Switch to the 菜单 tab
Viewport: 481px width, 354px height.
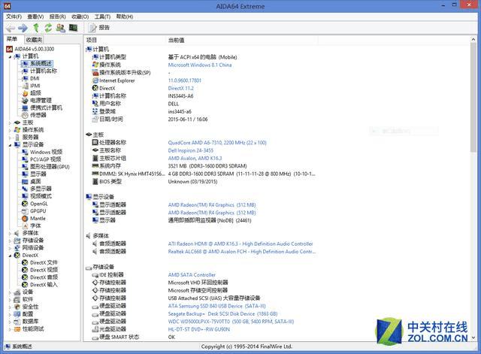pos(12,39)
